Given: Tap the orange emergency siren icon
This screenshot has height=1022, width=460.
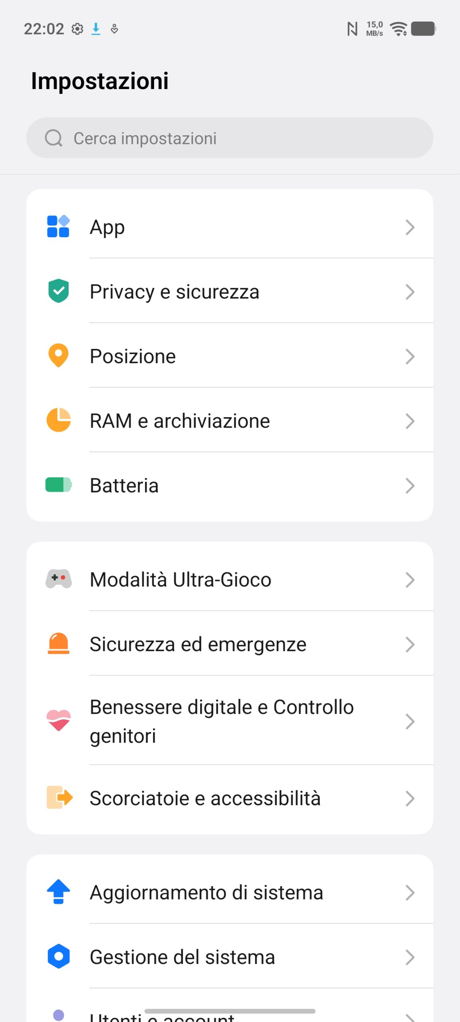Looking at the screenshot, I should [58, 644].
